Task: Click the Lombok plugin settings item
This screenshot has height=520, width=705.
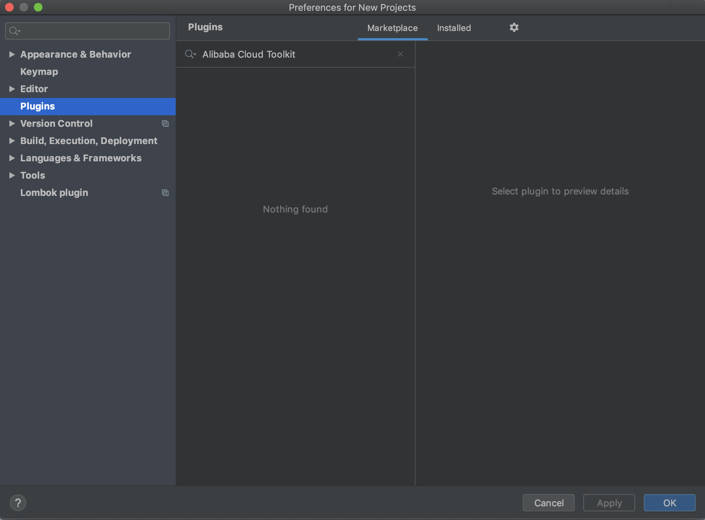Action: [x=54, y=193]
